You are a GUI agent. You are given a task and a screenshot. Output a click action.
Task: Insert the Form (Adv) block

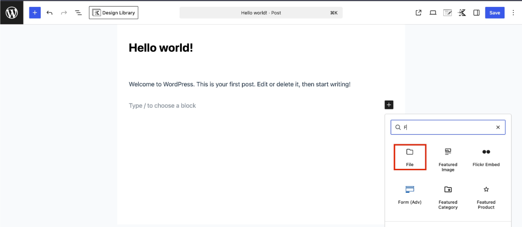point(410,195)
